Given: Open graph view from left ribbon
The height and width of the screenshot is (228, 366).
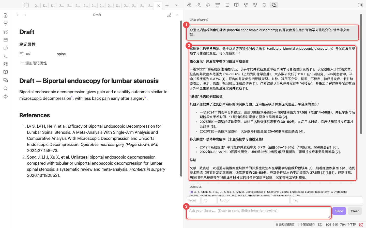Looking at the screenshot, I should [x=6, y=24].
